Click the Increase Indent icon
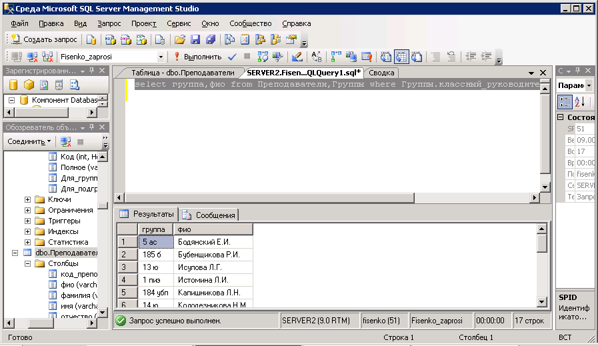This screenshot has width=598, height=346. pos(486,57)
